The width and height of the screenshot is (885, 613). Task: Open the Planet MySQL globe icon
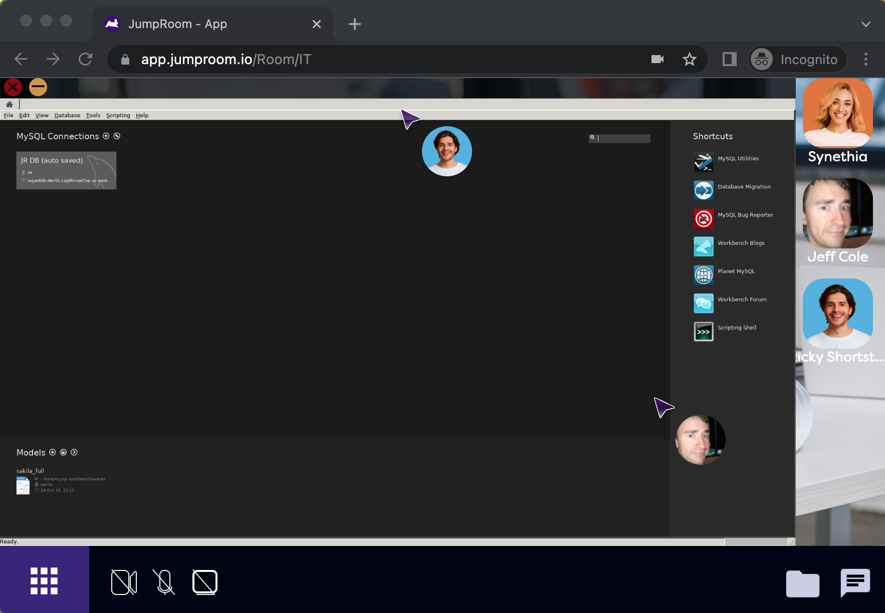(x=704, y=275)
